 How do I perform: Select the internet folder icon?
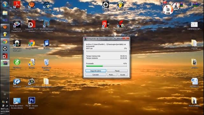coord(194,44)
